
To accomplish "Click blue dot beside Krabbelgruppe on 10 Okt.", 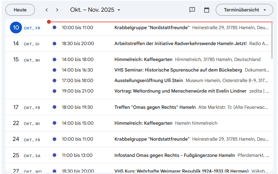I will (54, 28).
